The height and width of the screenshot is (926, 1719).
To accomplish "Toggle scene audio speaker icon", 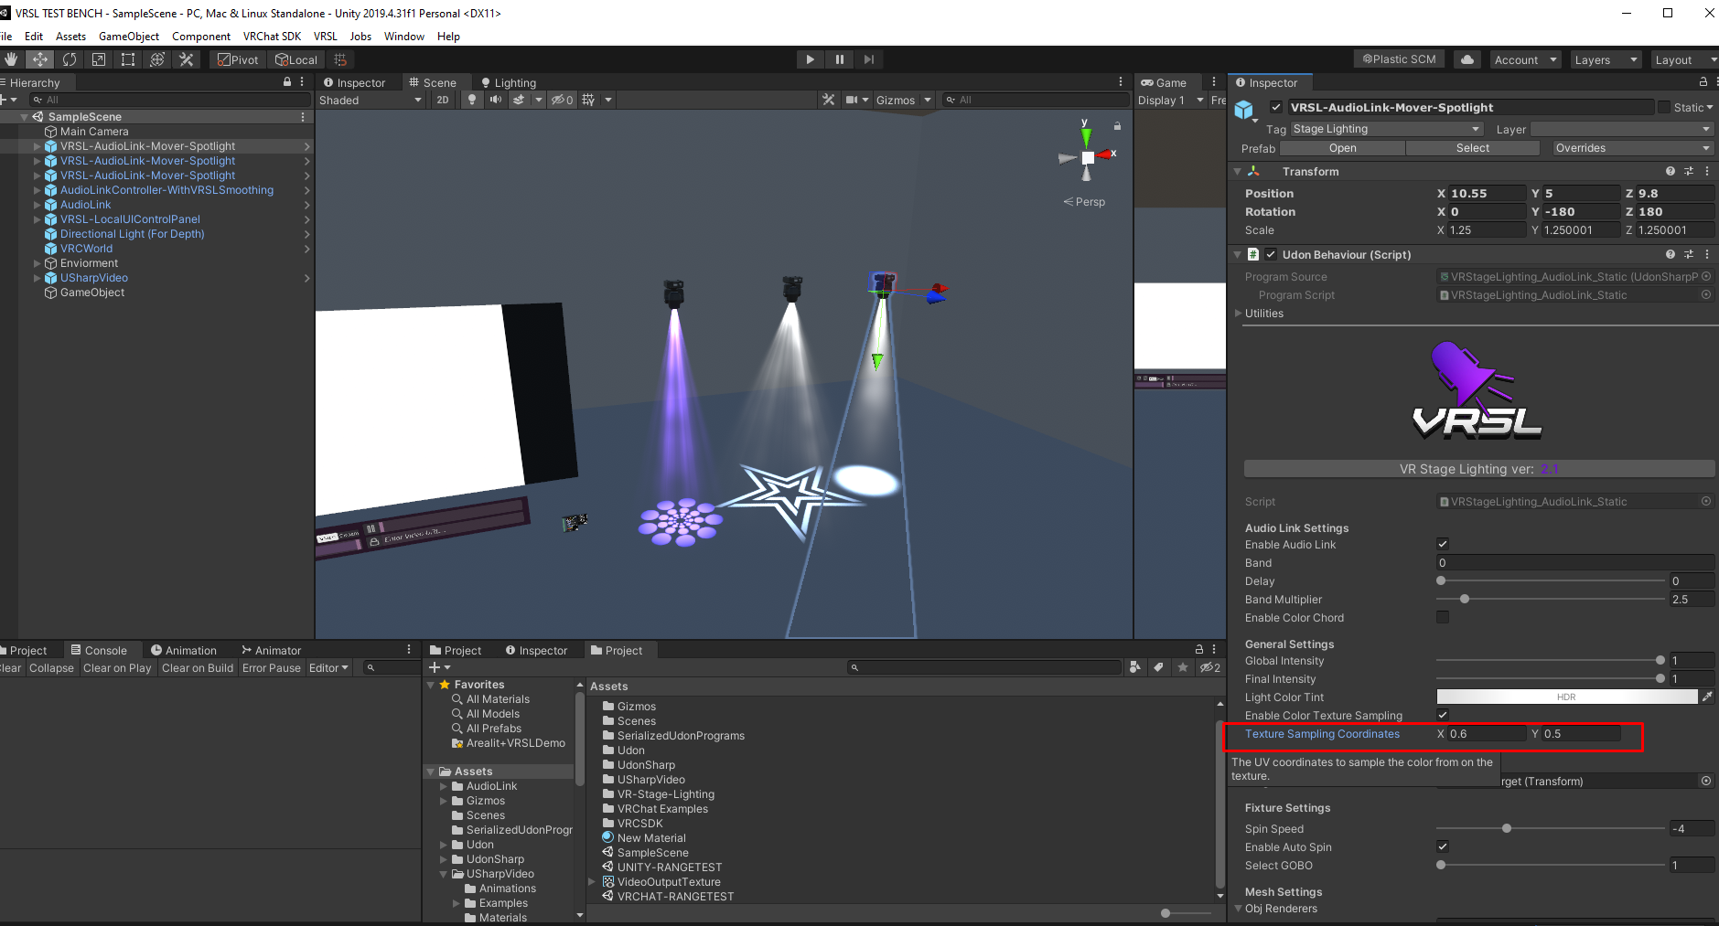I will pyautogui.click(x=496, y=100).
